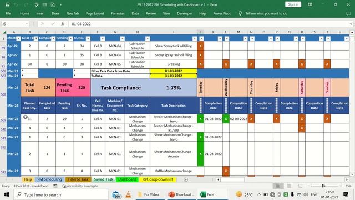Open the Total Task column filter dropdown
The image size is (355, 200).
tap(35, 39)
